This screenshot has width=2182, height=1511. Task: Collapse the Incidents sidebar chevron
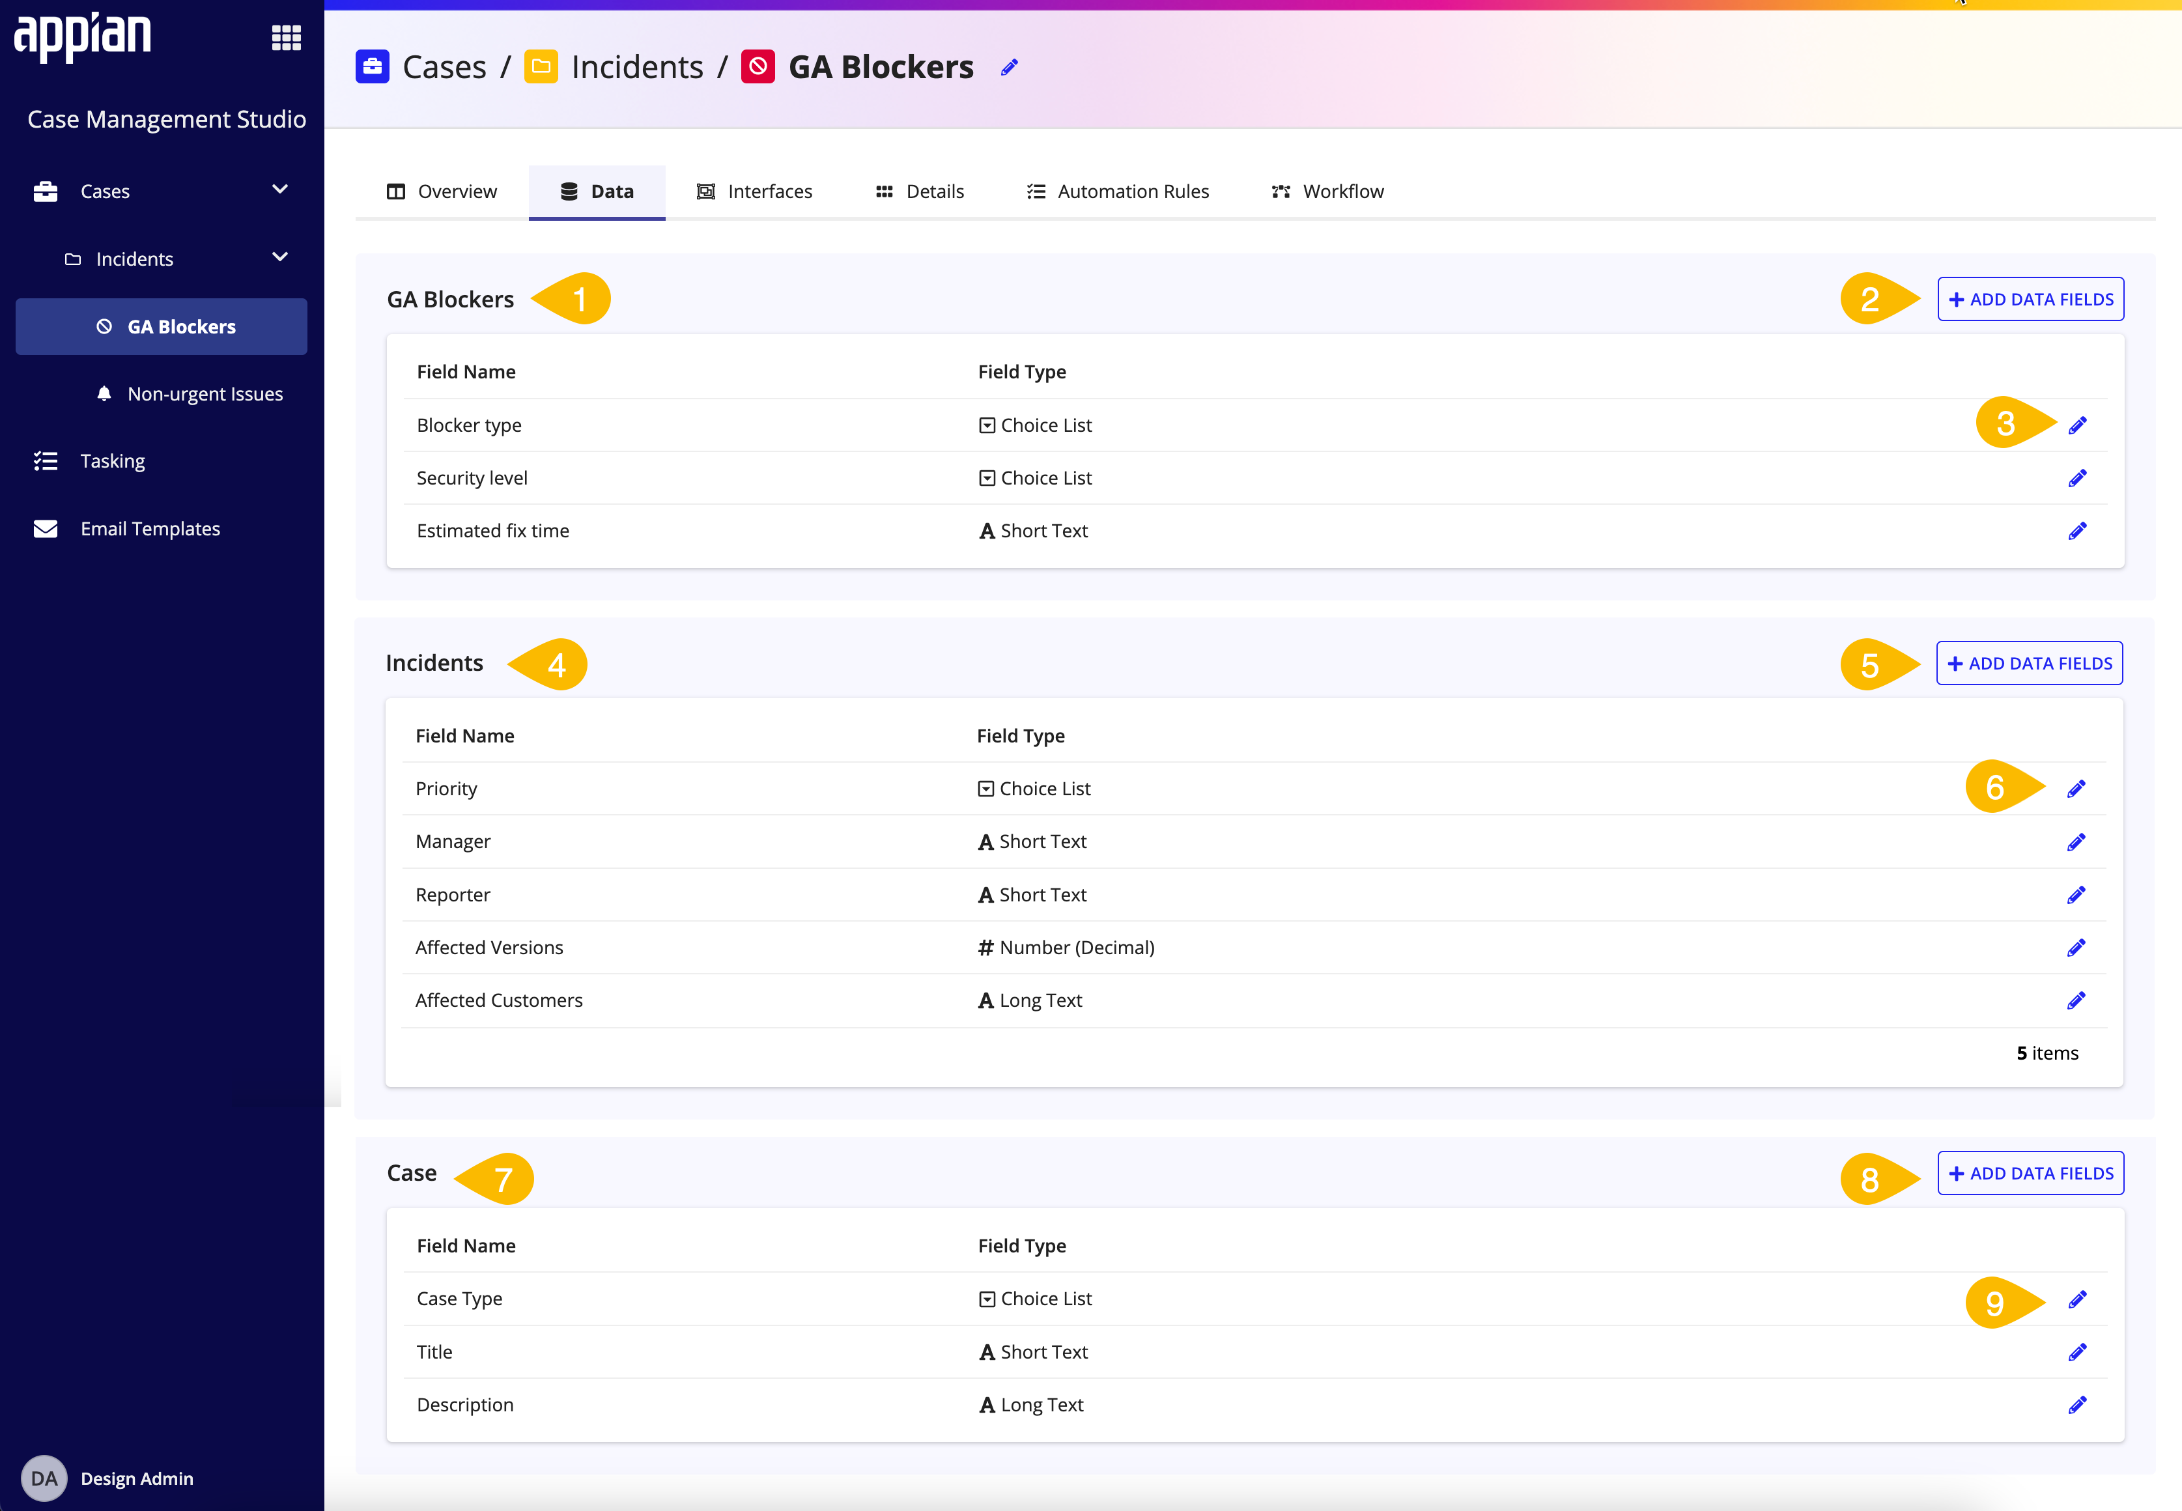[280, 257]
